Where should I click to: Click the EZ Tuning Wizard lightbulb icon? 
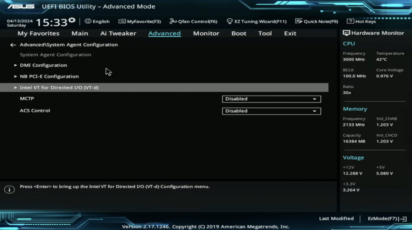click(x=229, y=21)
